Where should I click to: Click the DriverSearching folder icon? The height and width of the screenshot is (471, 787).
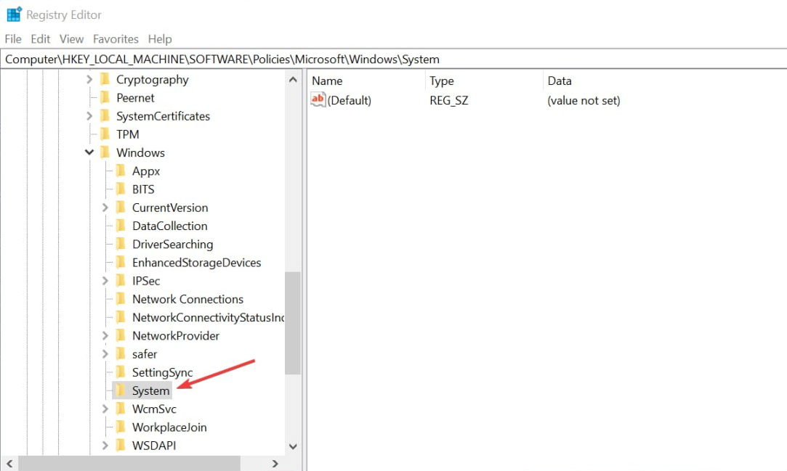[121, 244]
